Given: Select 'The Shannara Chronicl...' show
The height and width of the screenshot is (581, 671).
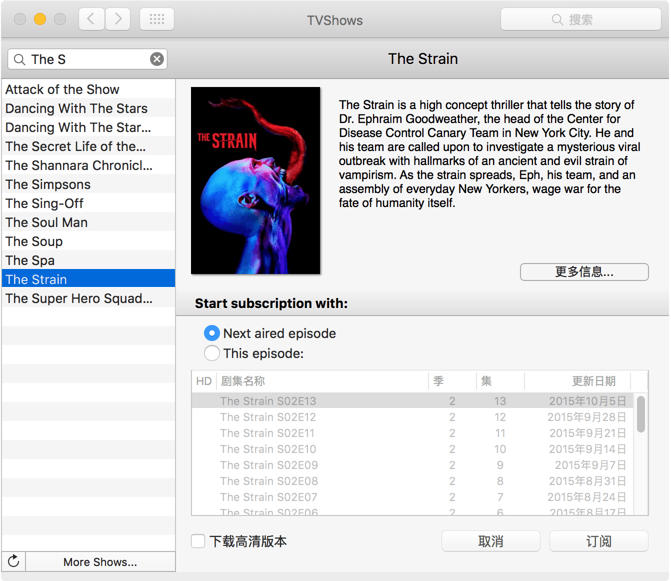Looking at the screenshot, I should tap(88, 165).
